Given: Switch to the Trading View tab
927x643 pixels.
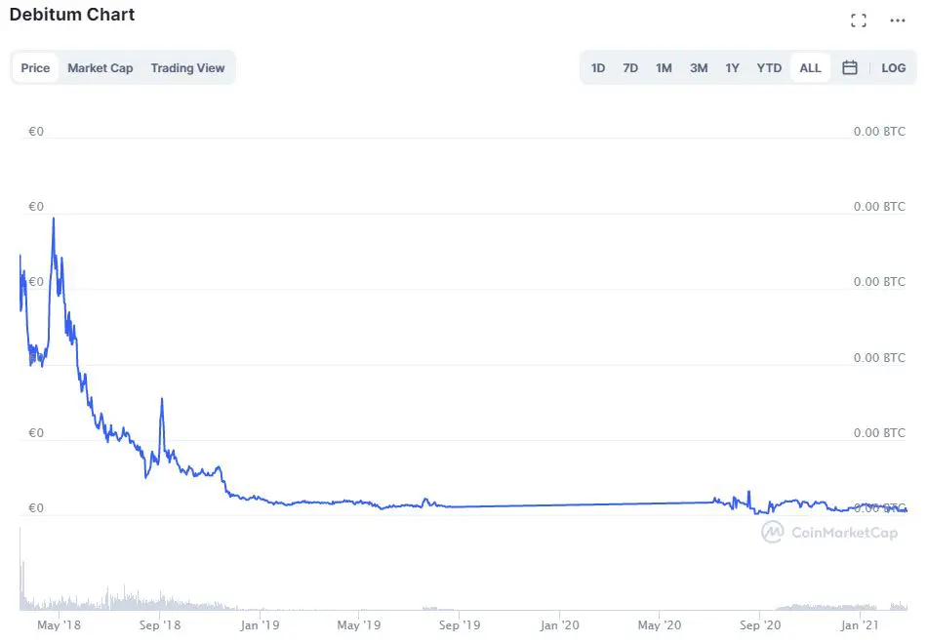Looking at the screenshot, I should coord(187,67).
